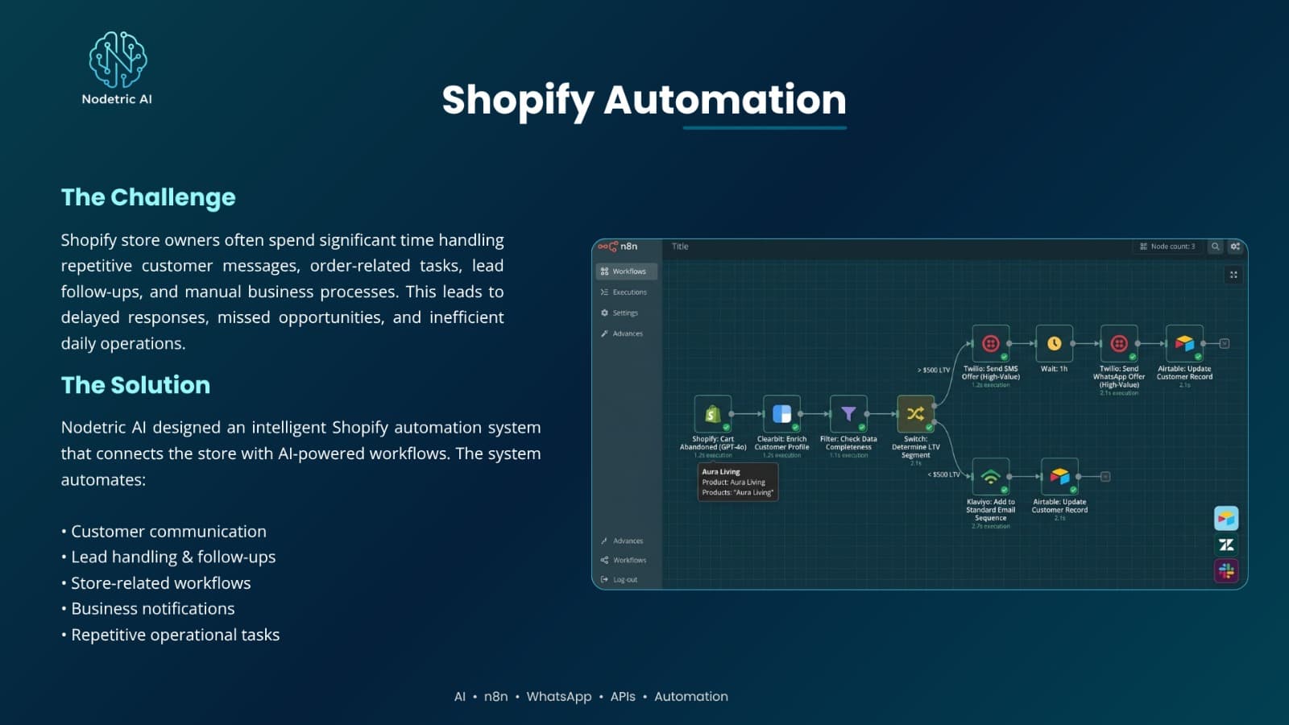This screenshot has height=725, width=1289.
Task: Open the gears settings icon in n8n's top bar
Action: 1235,246
